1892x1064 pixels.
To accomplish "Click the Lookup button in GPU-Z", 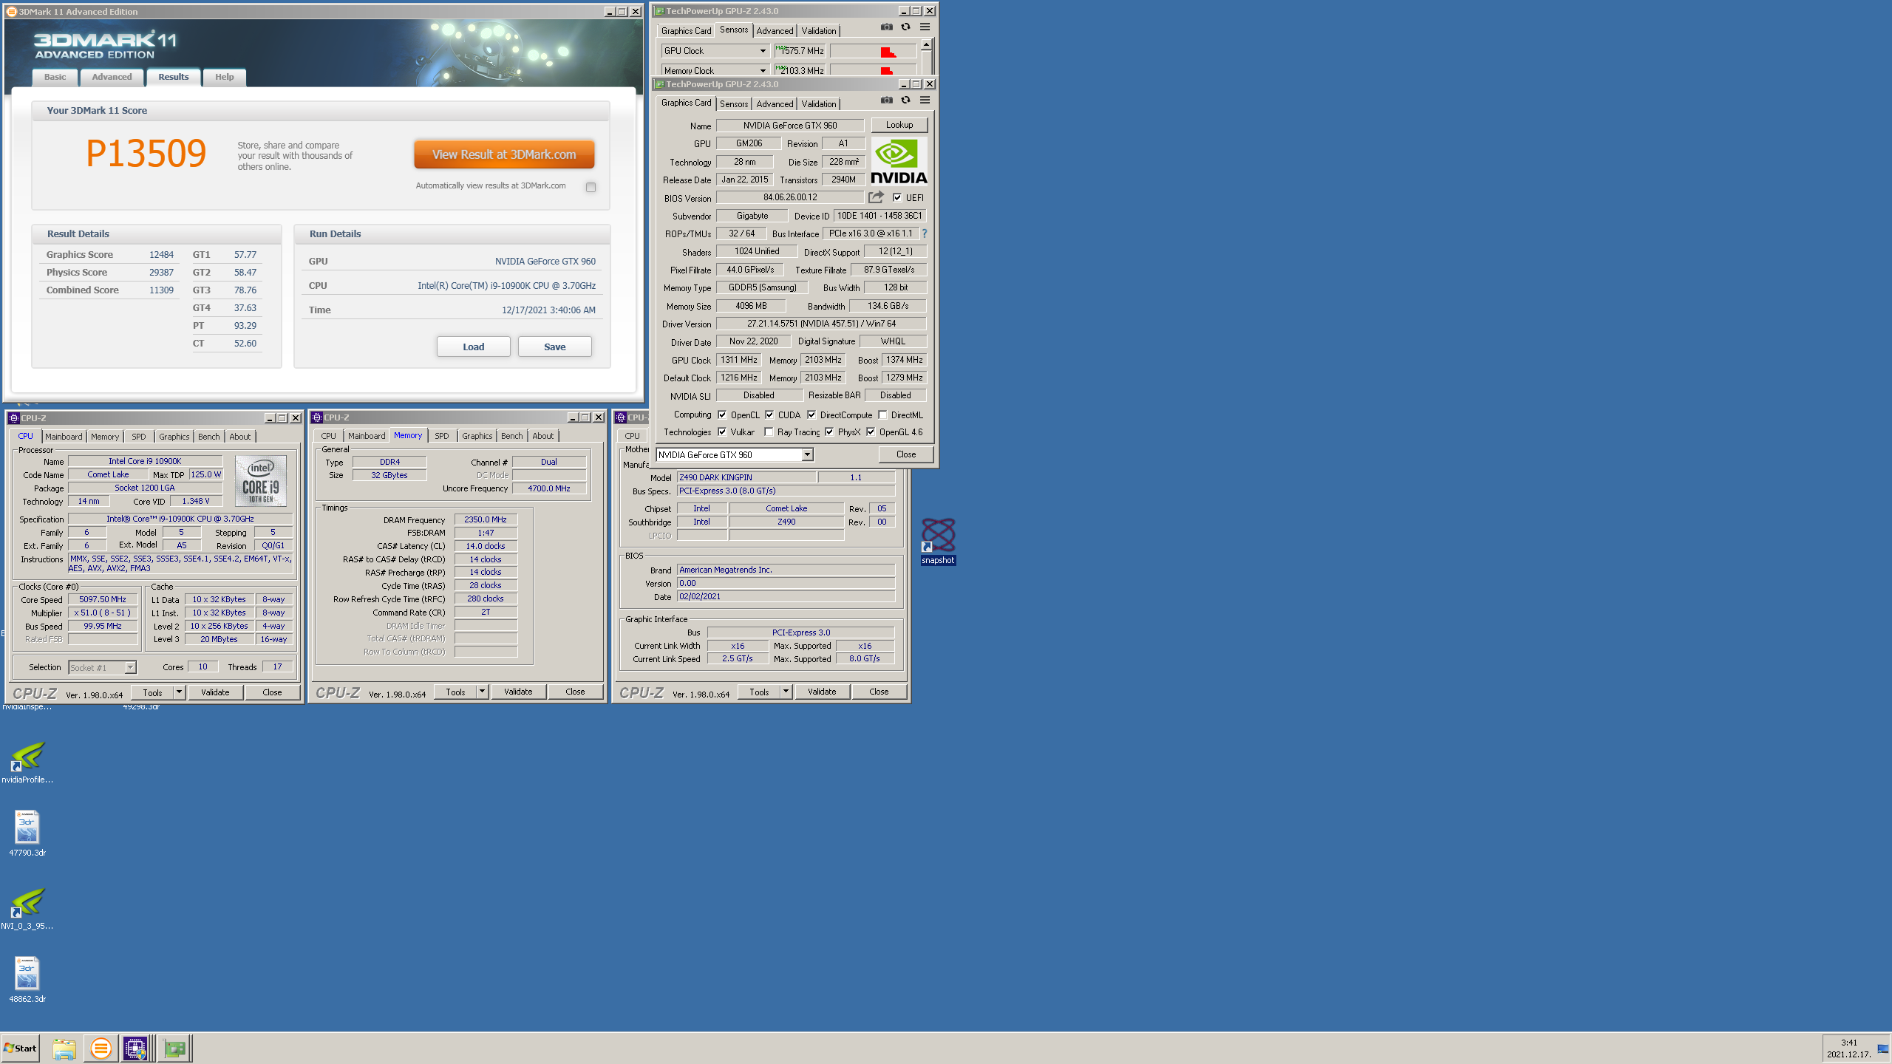I will coord(899,125).
